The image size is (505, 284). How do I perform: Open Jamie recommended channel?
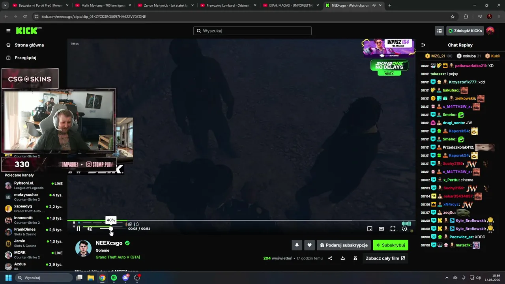coord(34,243)
